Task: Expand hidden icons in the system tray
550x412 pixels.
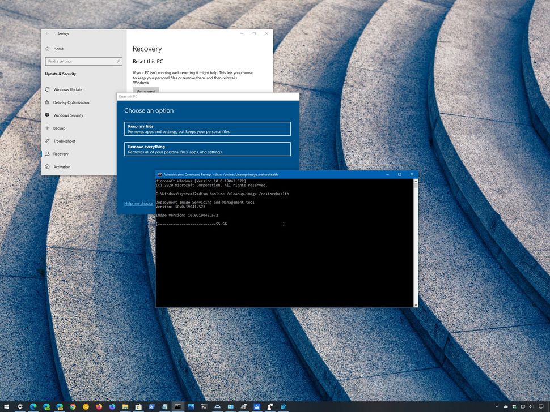Action: coord(497,406)
